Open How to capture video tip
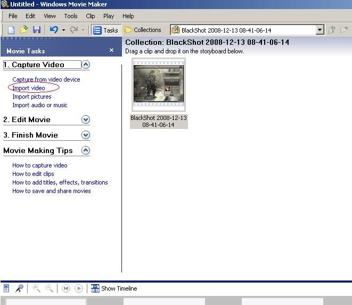Viewport: 352px width, 305px height. pos(40,165)
